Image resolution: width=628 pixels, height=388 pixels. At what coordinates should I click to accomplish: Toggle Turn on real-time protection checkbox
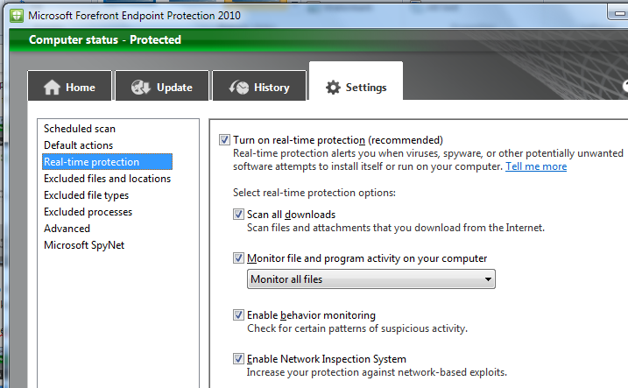pyautogui.click(x=225, y=140)
